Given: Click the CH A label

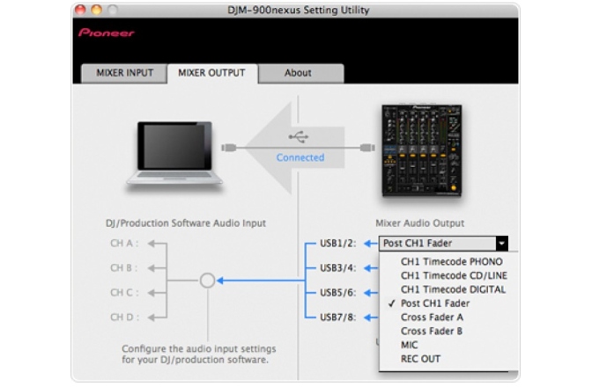Looking at the screenshot, I should 124,244.
